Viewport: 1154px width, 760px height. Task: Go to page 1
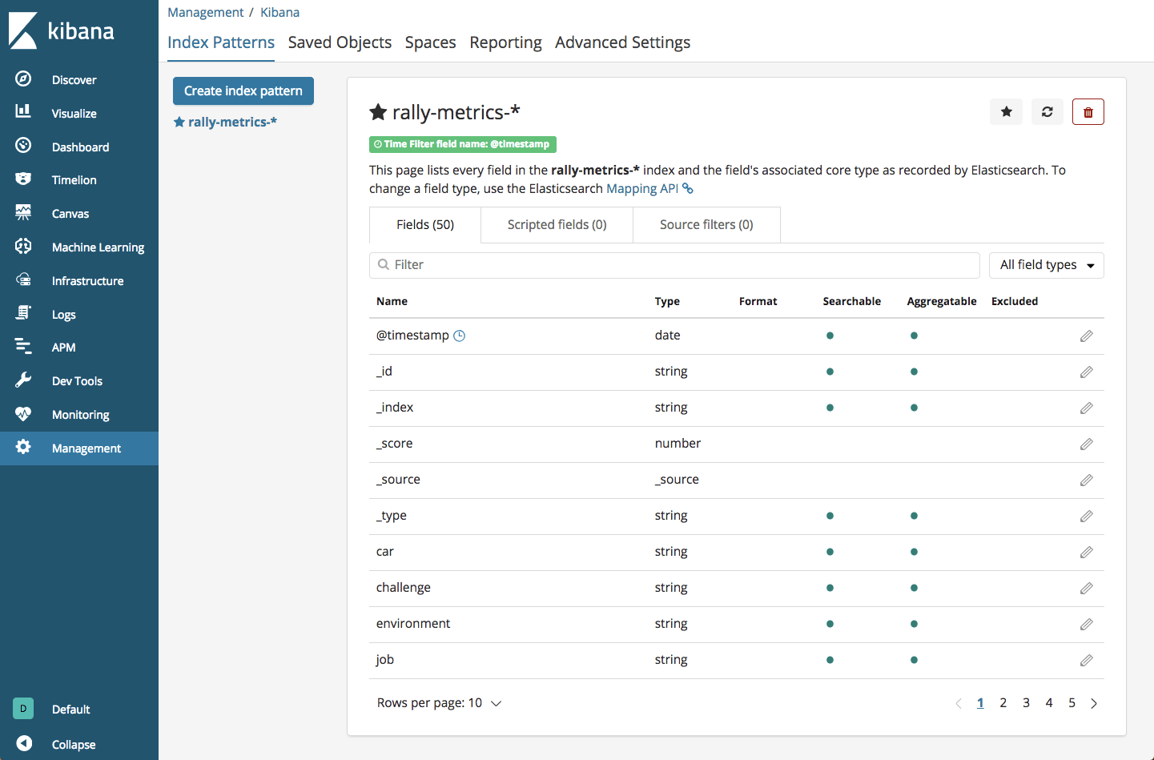click(980, 703)
